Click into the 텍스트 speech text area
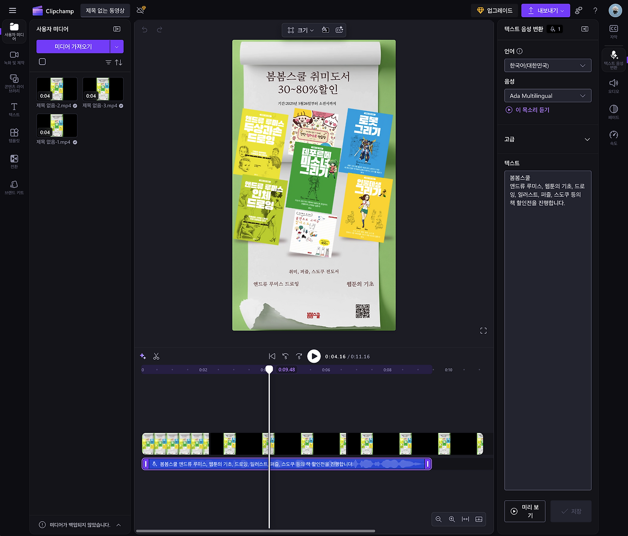Image resolution: width=628 pixels, height=536 pixels. 548,330
